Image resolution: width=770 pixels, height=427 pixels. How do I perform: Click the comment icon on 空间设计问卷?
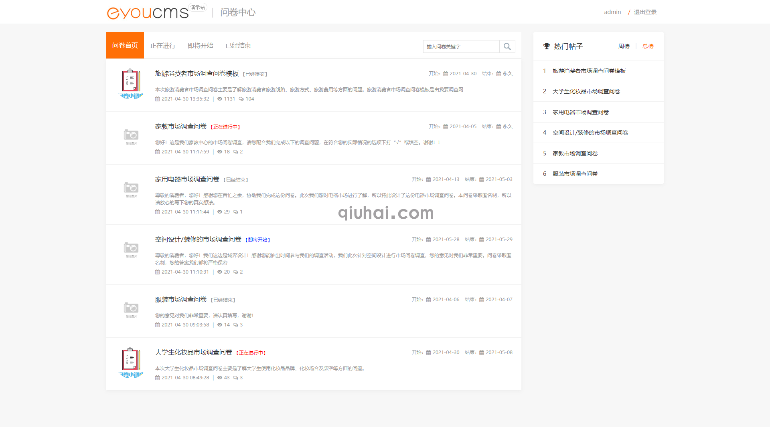(236, 272)
